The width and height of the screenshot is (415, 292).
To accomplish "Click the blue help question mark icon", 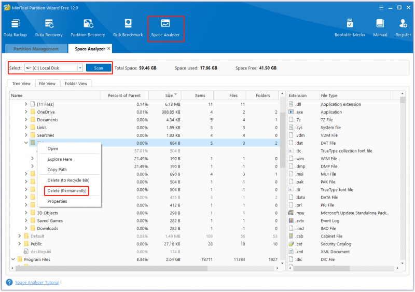I will pos(9,282).
